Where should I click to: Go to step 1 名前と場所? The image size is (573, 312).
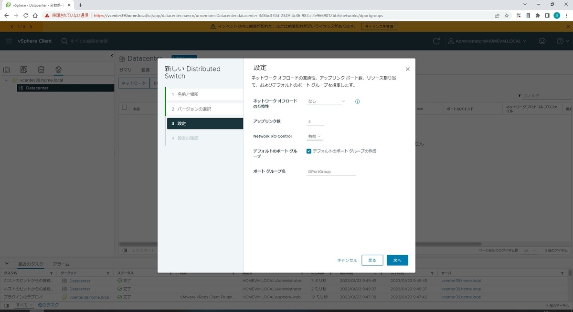[204, 94]
